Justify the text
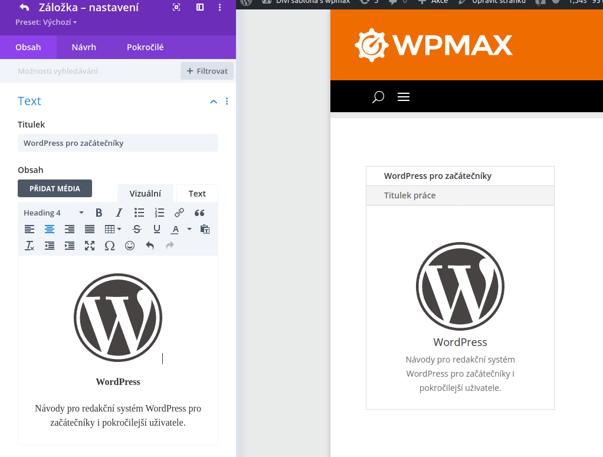This screenshot has width=603, height=457. click(90, 229)
